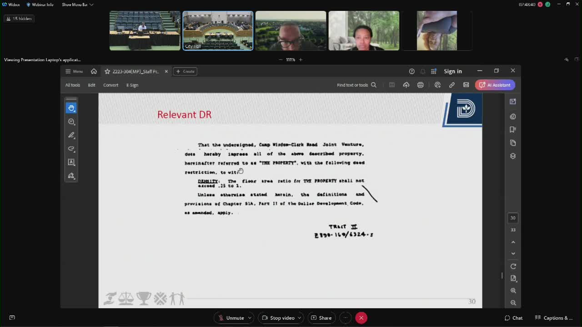Image resolution: width=582 pixels, height=327 pixels.
Task: Open the Edit tab in Acrobat toolbar
Action: pyautogui.click(x=92, y=85)
